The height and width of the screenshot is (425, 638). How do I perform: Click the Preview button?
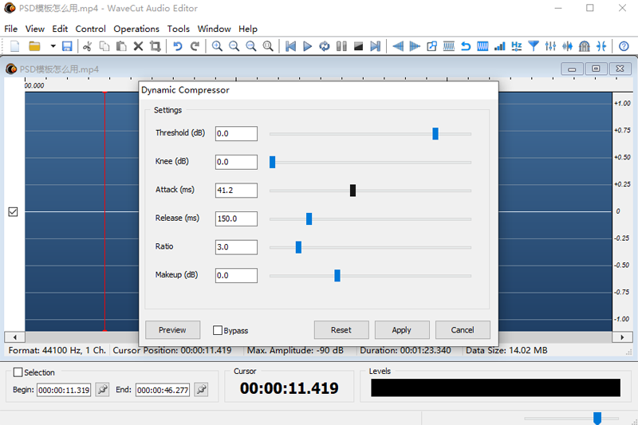pos(172,330)
